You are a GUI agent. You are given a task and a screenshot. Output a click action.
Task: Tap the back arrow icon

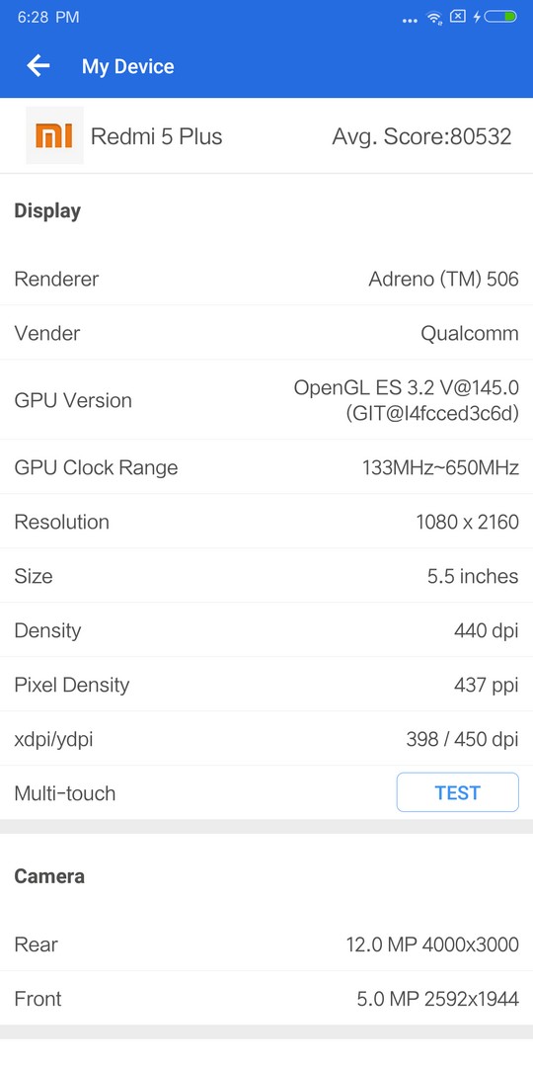(38, 66)
